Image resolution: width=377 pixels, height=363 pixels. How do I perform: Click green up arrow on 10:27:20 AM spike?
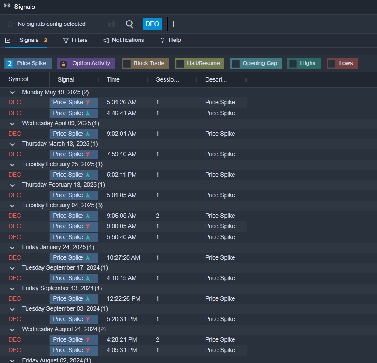pyautogui.click(x=88, y=258)
